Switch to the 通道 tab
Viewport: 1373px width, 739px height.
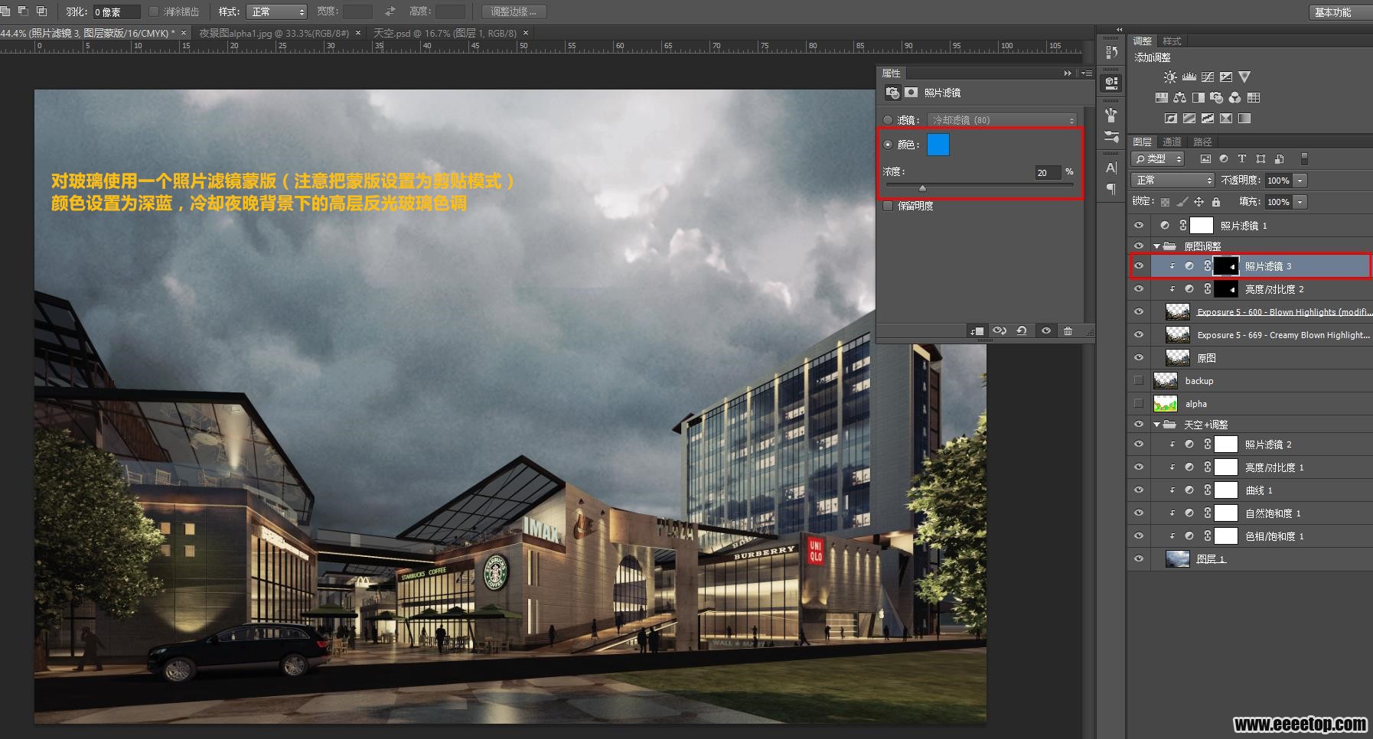(x=1172, y=142)
